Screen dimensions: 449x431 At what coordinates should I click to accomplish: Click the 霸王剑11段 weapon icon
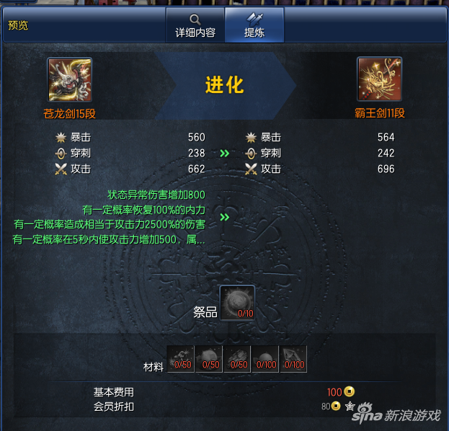pyautogui.click(x=379, y=79)
